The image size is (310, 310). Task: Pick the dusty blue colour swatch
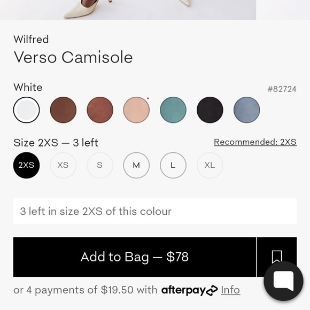coord(247,110)
